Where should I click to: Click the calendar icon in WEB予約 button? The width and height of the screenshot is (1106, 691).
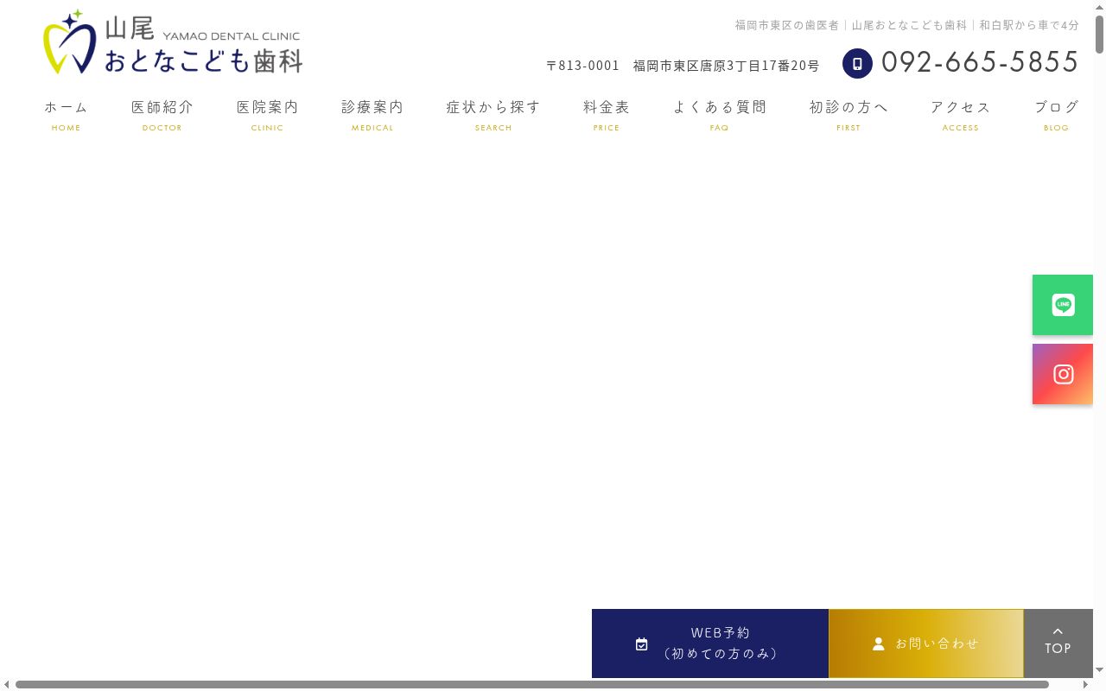pyautogui.click(x=641, y=644)
